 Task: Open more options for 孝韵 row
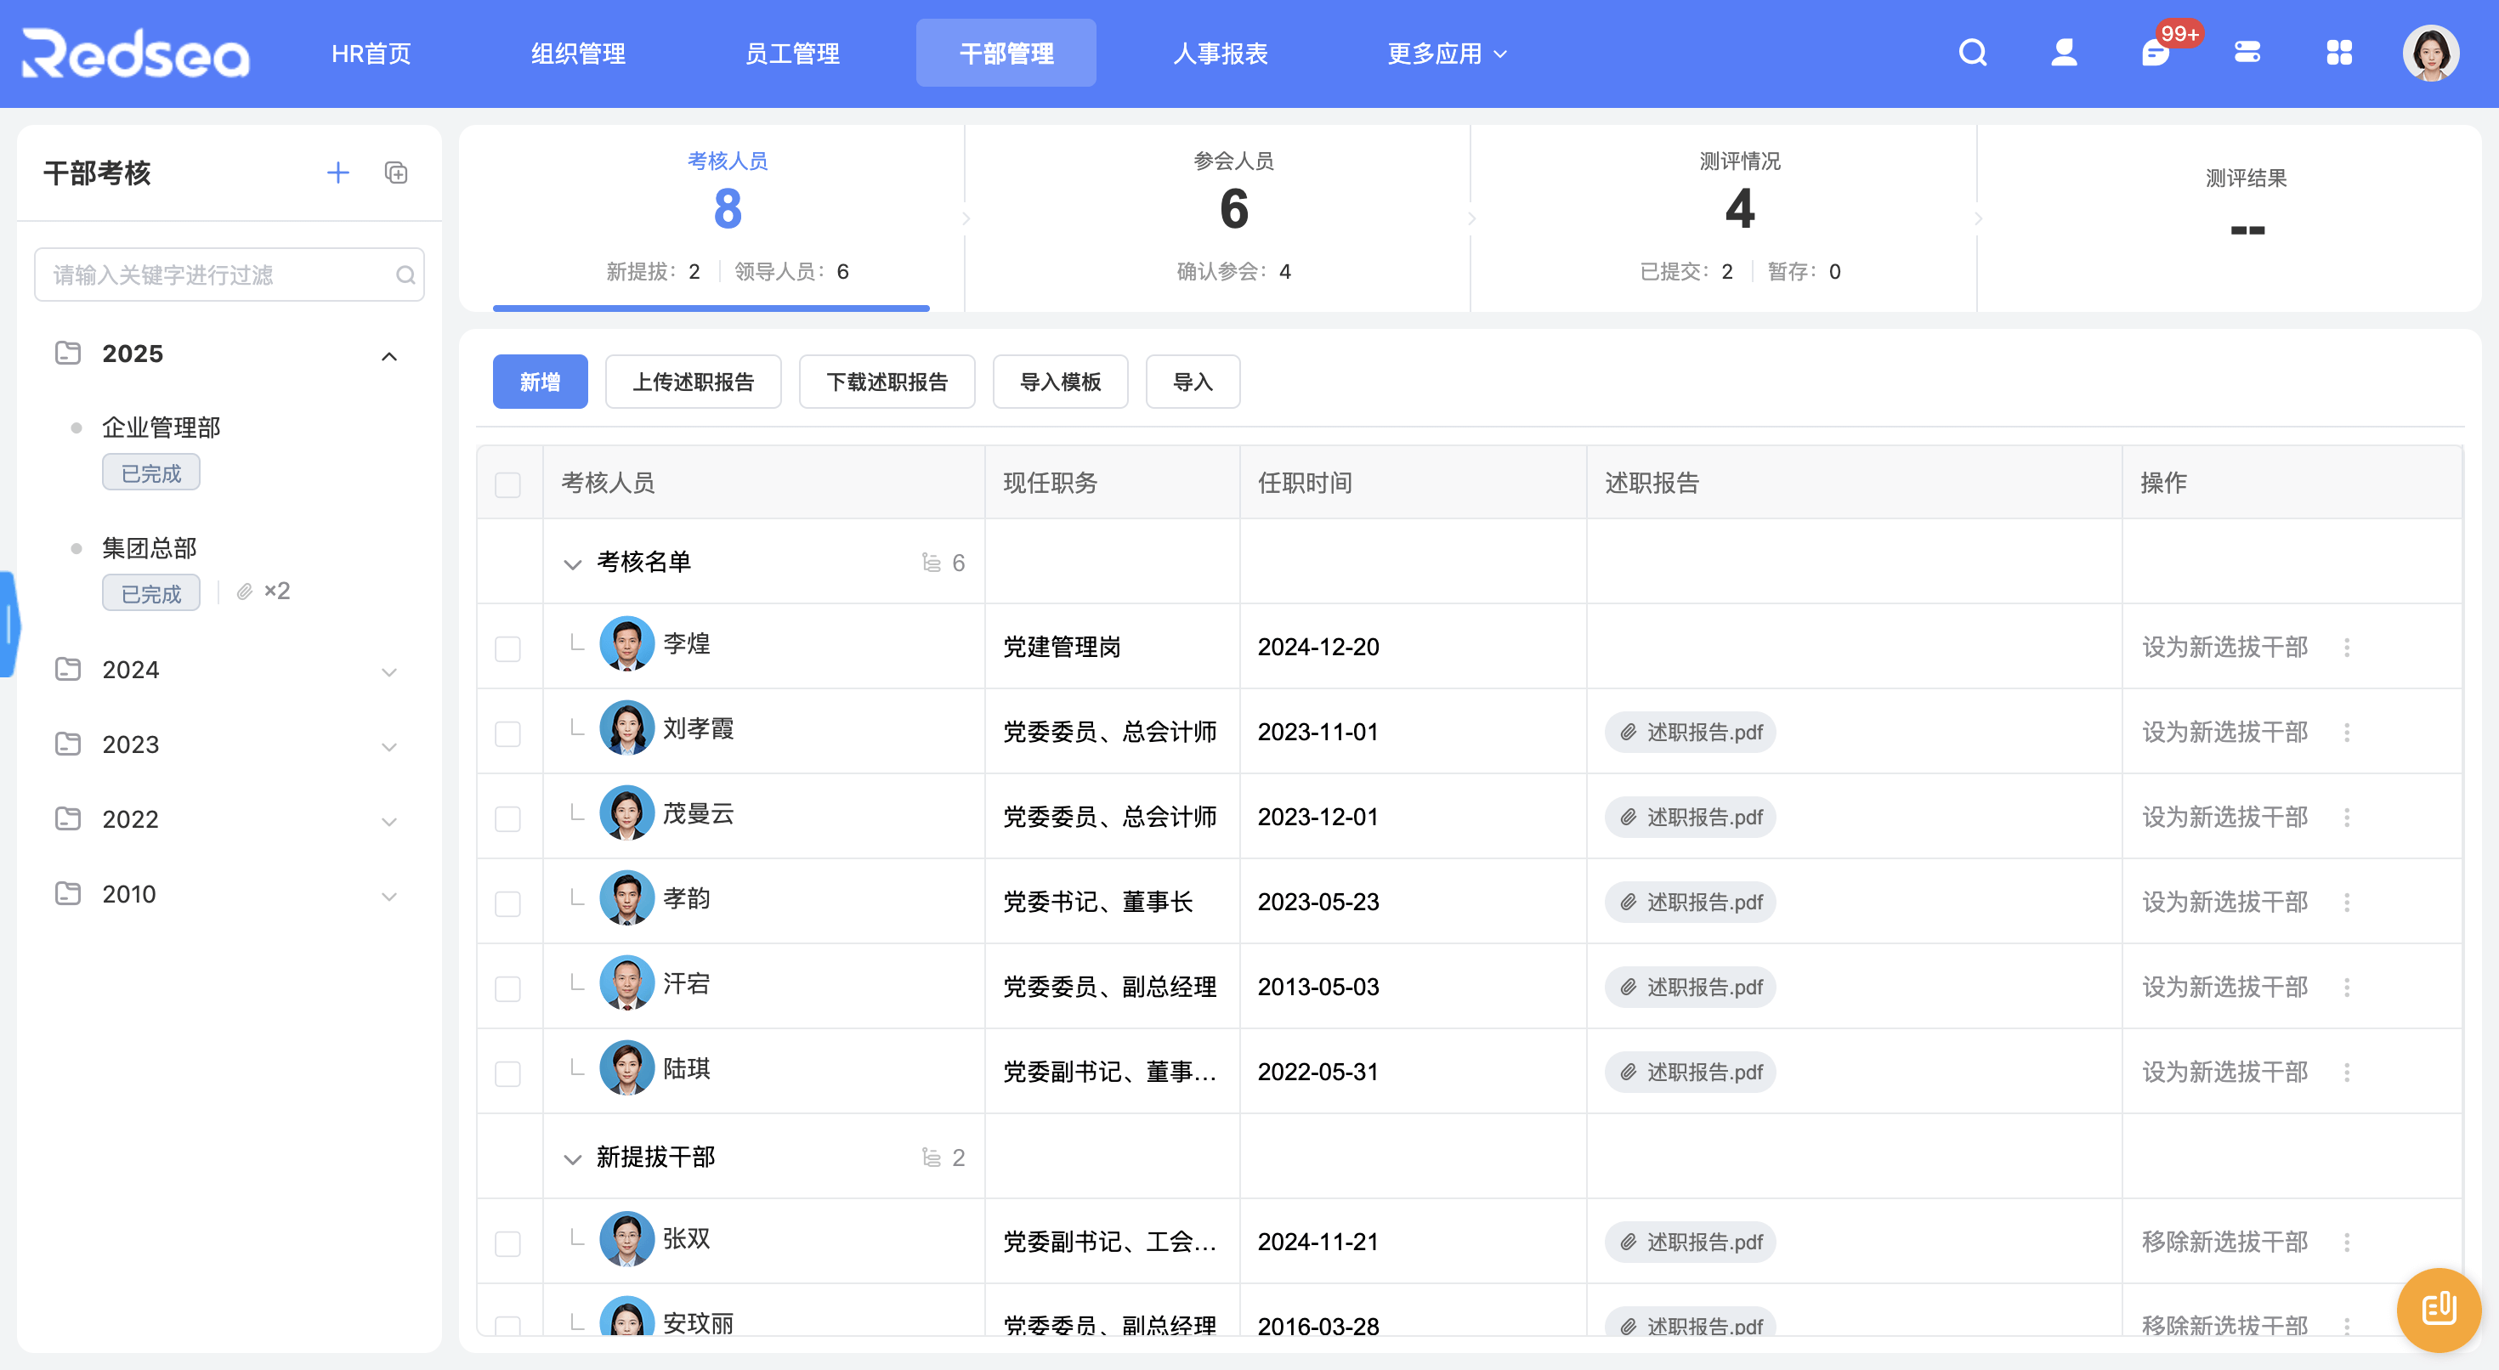tap(2347, 903)
